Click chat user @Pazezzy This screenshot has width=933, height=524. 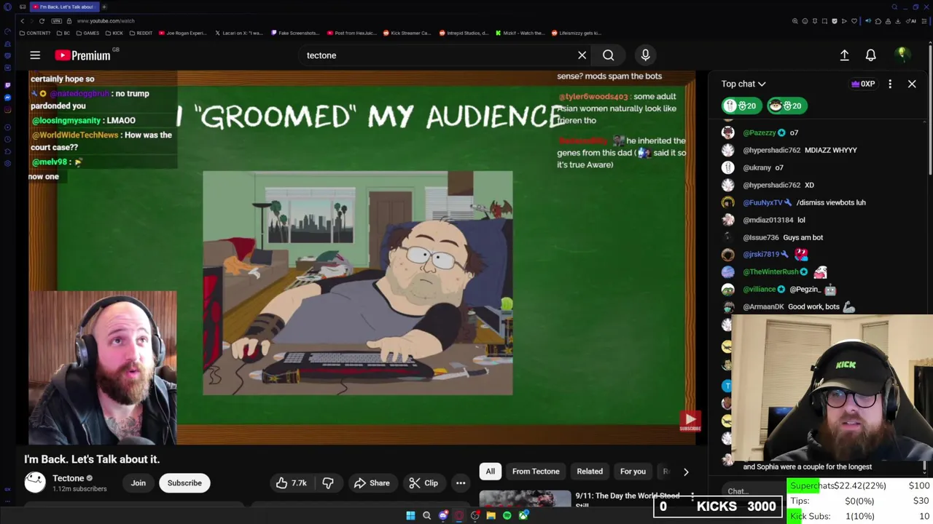tap(760, 132)
